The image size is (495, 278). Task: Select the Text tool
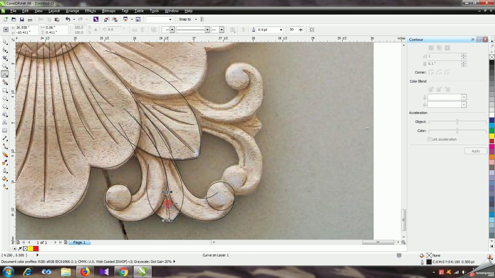(x=5, y=122)
